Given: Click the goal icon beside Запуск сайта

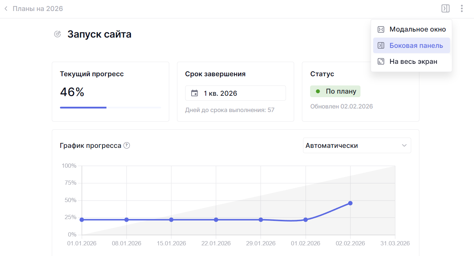Looking at the screenshot, I should [57, 34].
